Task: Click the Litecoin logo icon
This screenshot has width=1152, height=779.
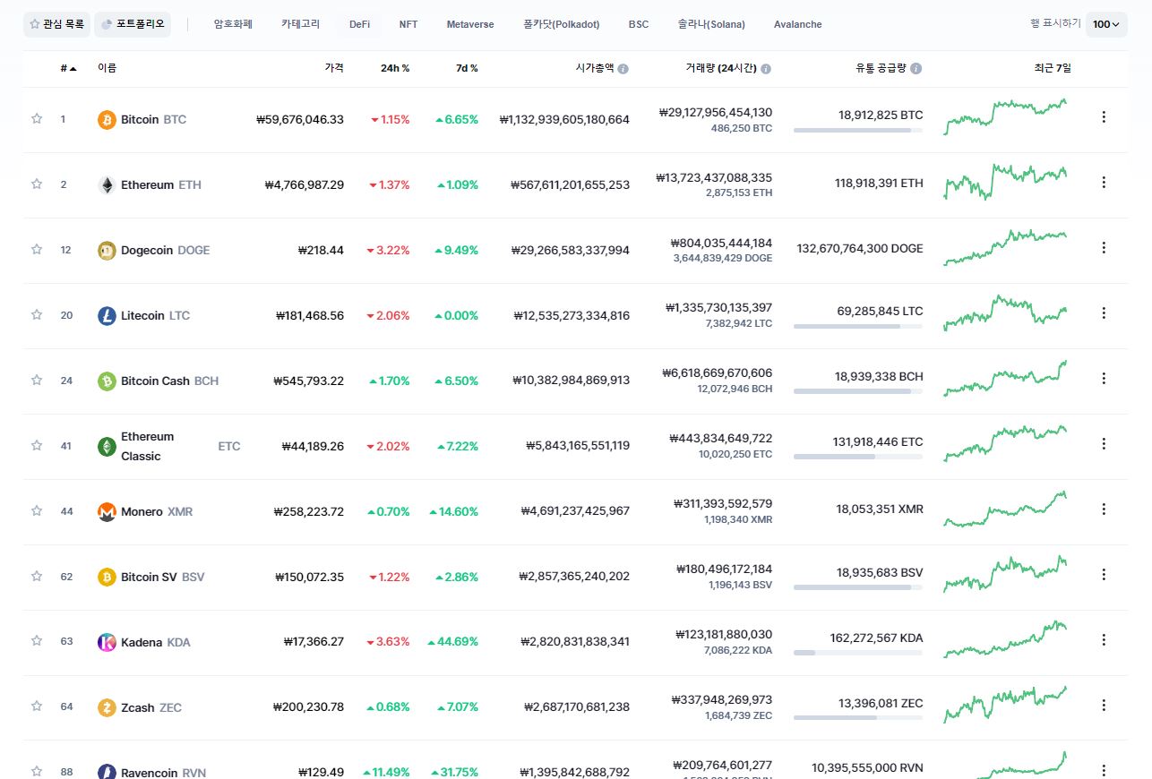Action: 107,315
